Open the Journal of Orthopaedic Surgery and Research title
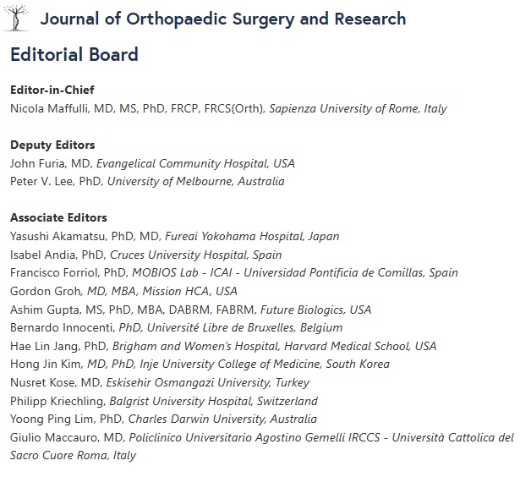This screenshot has height=477, width=531. pyautogui.click(x=223, y=19)
